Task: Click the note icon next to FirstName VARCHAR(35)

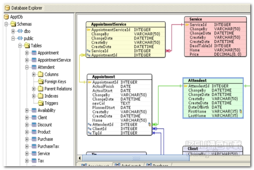Action: point(241,111)
